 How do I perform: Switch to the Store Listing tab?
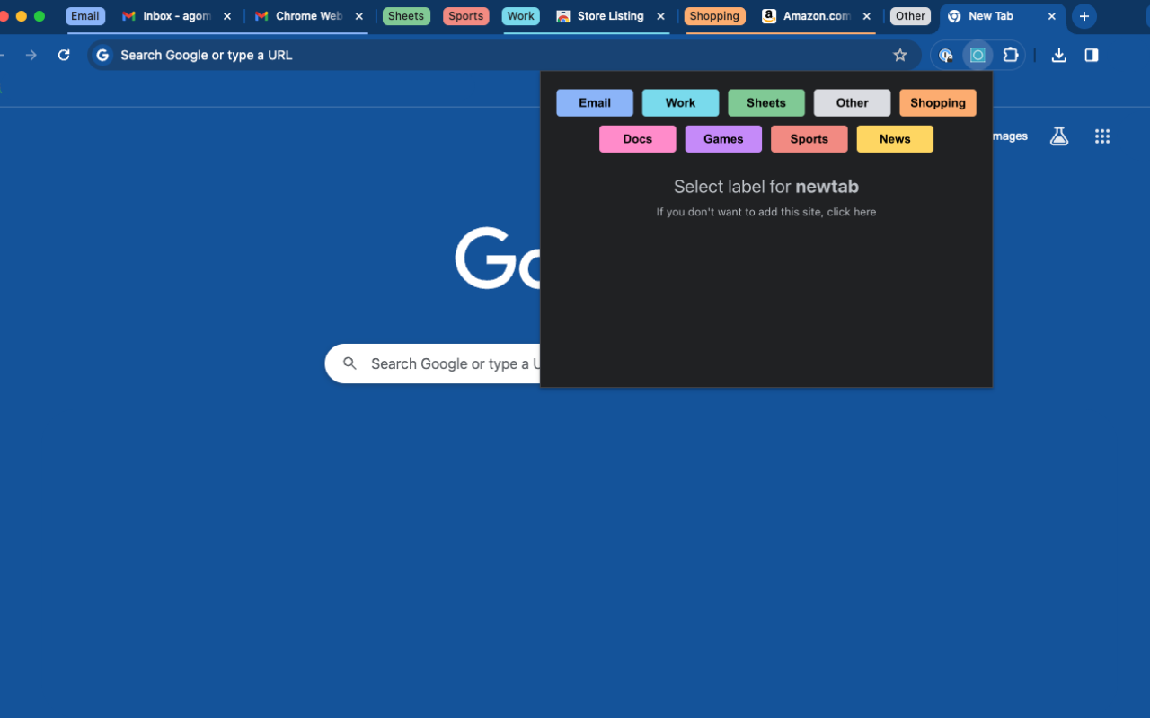pyautogui.click(x=609, y=15)
